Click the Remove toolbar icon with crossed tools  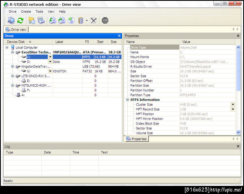coord(94,20)
